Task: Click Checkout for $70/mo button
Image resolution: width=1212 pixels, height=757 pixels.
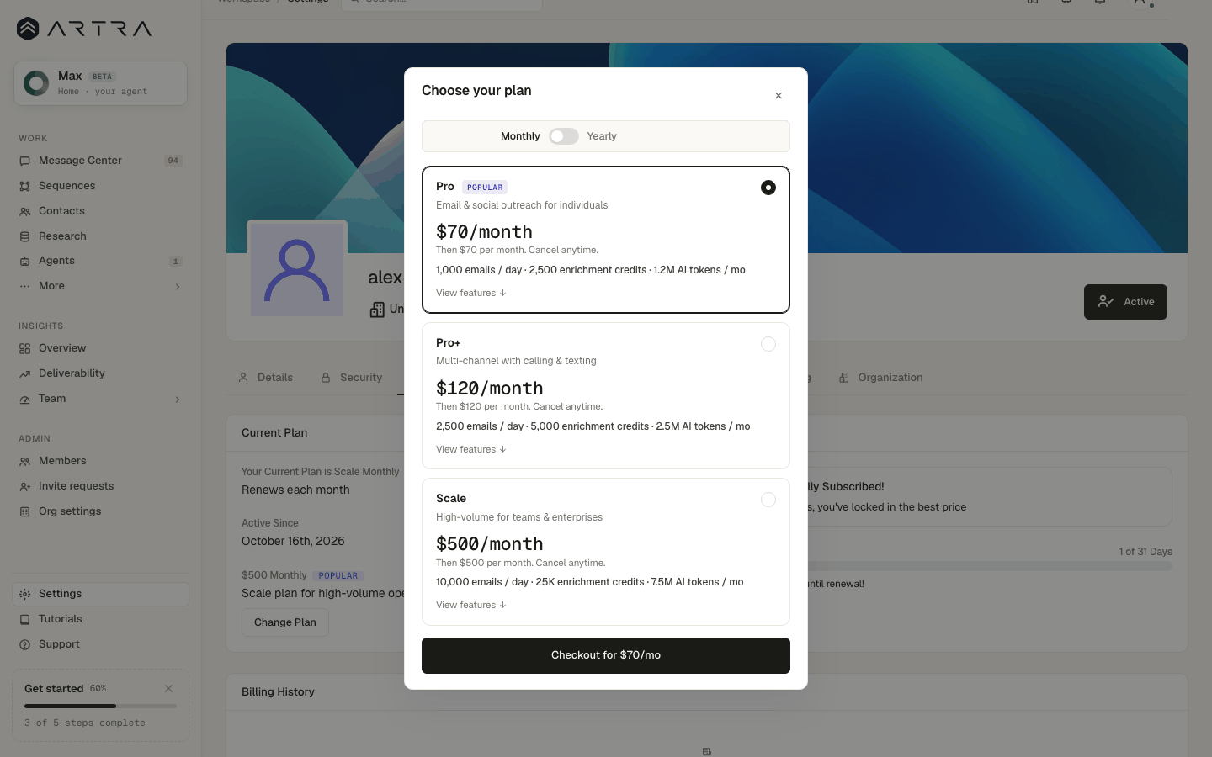Action: point(606,655)
